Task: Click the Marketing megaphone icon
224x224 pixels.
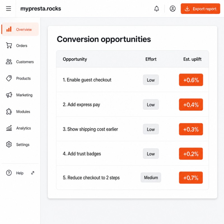Action: 9,95
